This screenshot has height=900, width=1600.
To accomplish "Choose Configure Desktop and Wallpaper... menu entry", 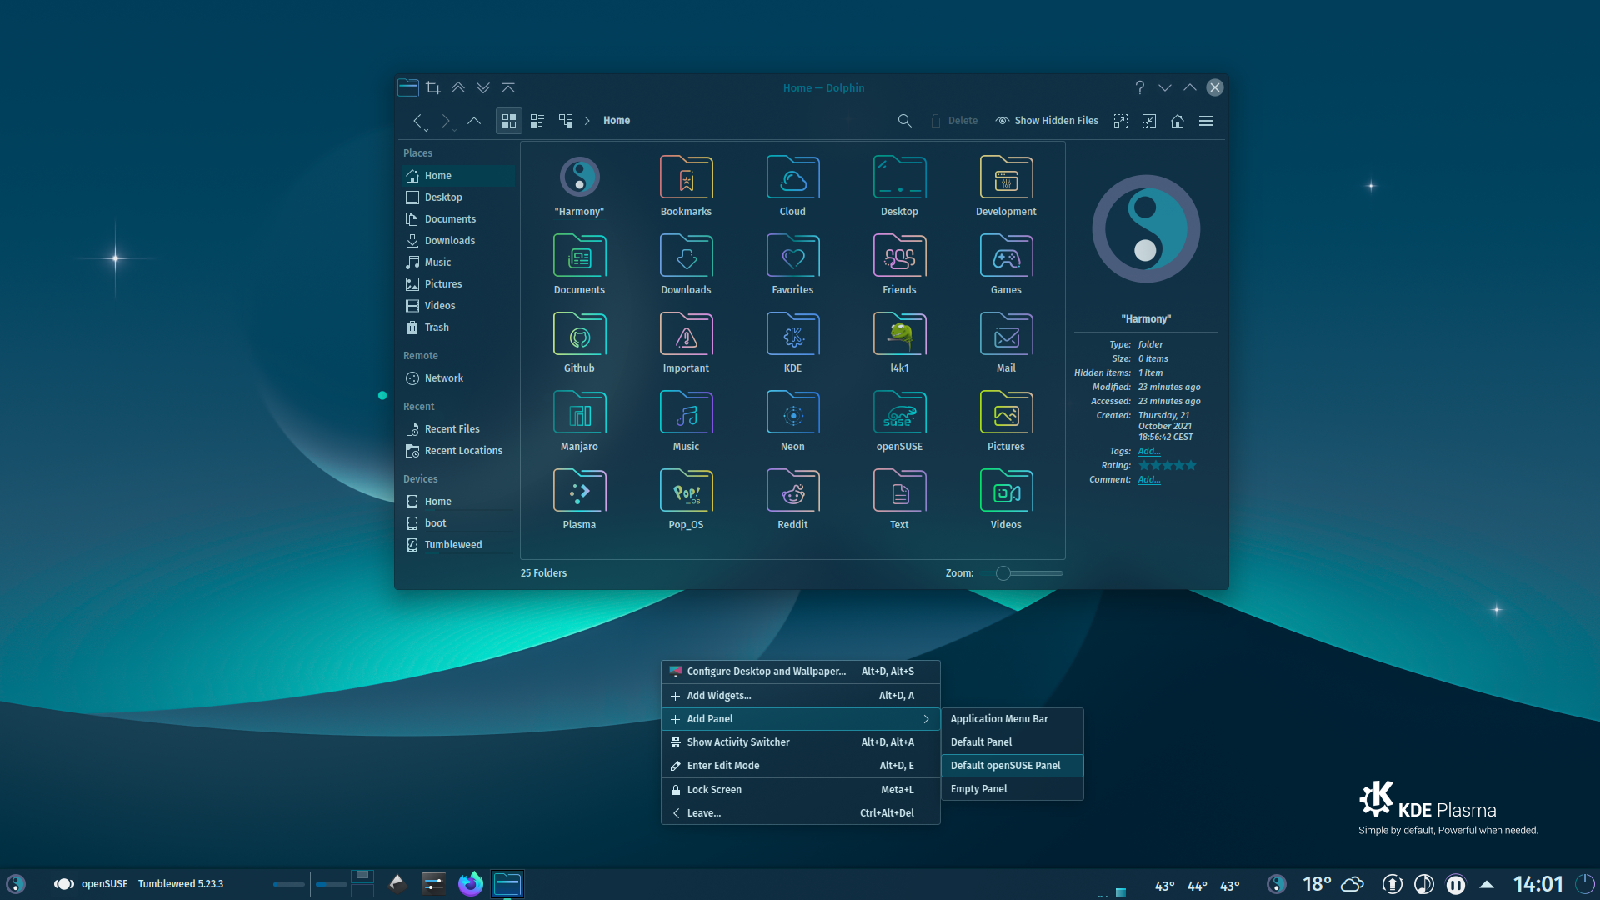I will 800,672.
